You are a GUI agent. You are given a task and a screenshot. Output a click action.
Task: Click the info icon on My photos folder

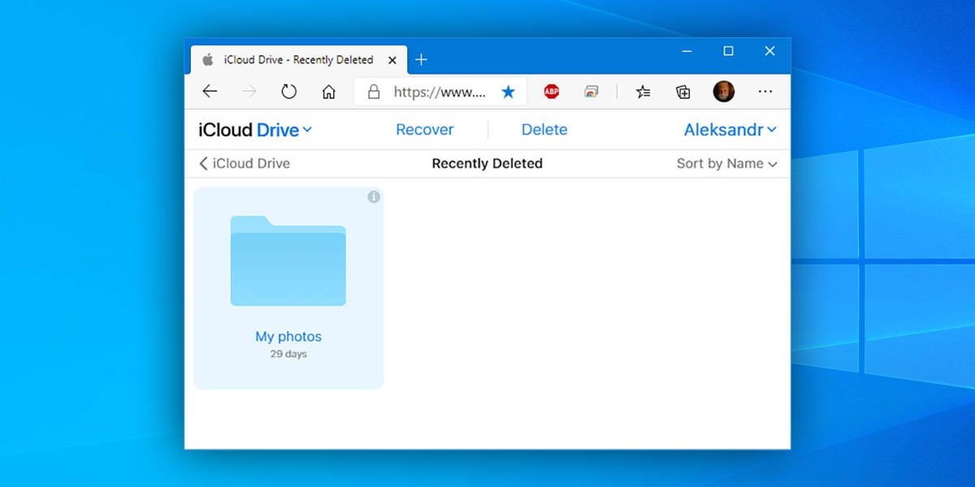[374, 196]
